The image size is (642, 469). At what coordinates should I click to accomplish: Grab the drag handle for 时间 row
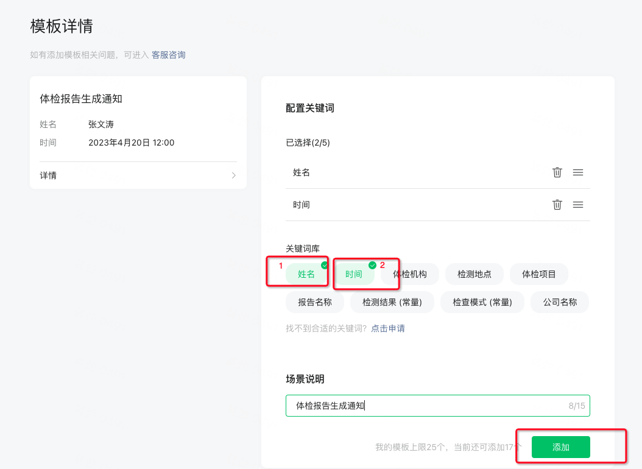coord(578,205)
